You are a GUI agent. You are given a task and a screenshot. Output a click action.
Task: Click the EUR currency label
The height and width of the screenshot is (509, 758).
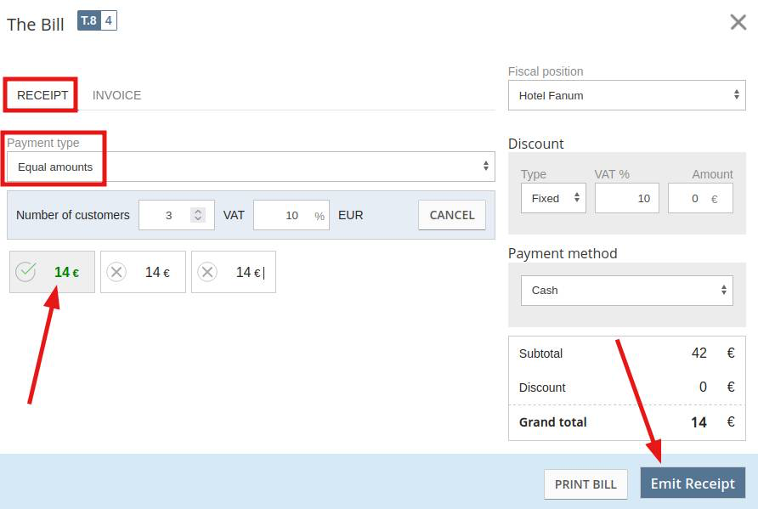pyautogui.click(x=350, y=215)
